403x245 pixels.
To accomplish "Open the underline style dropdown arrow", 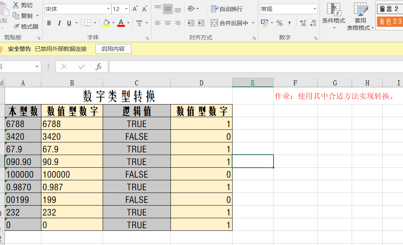I will tap(77, 23).
